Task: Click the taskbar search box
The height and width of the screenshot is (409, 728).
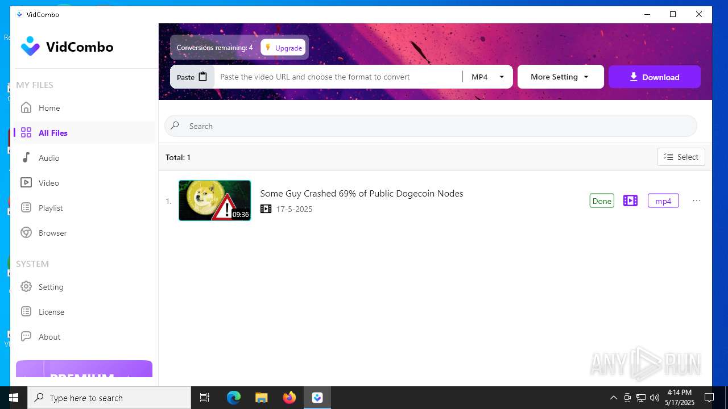Action: [x=109, y=398]
